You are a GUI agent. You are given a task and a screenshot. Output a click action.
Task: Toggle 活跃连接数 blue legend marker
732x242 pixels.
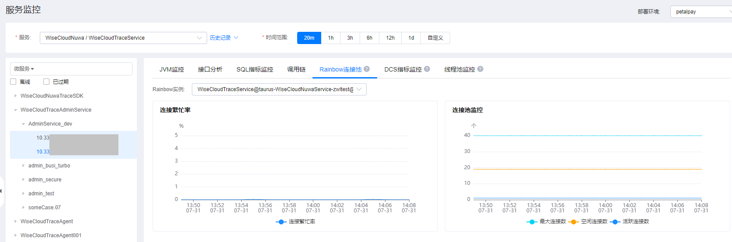point(615,222)
